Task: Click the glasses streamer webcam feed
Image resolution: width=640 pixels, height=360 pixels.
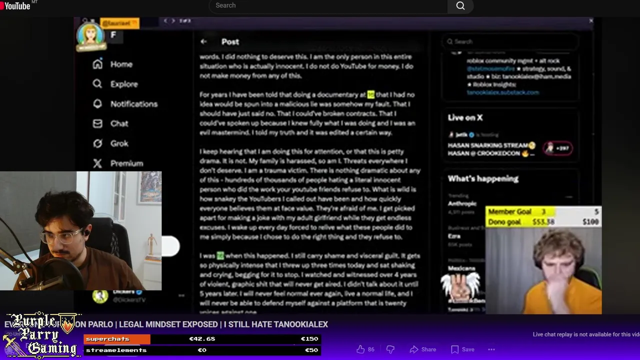Action: coord(80,231)
